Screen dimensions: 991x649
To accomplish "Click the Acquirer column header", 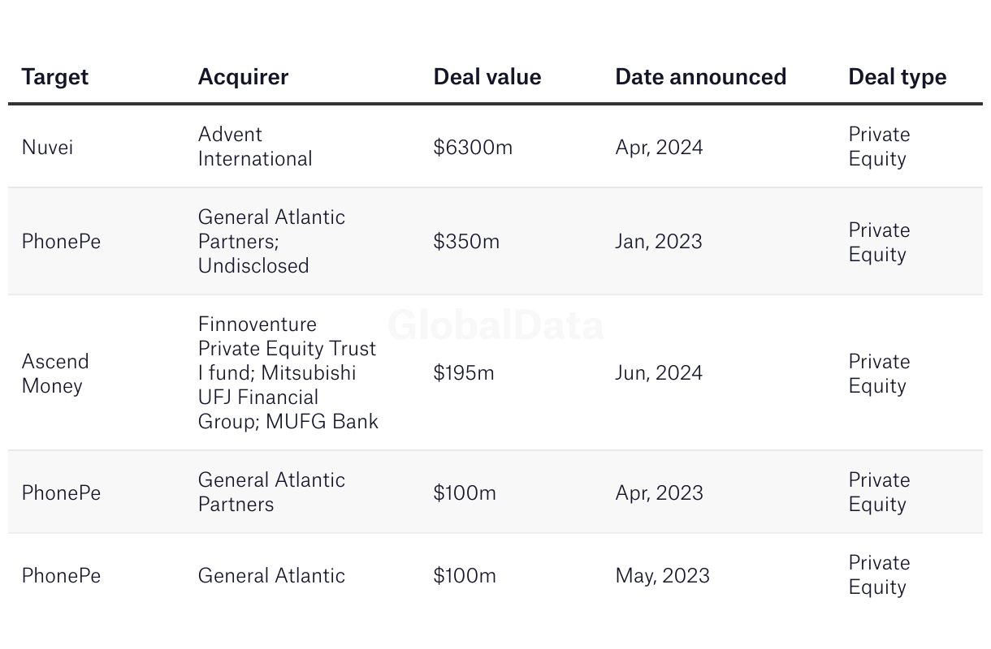I will (243, 77).
